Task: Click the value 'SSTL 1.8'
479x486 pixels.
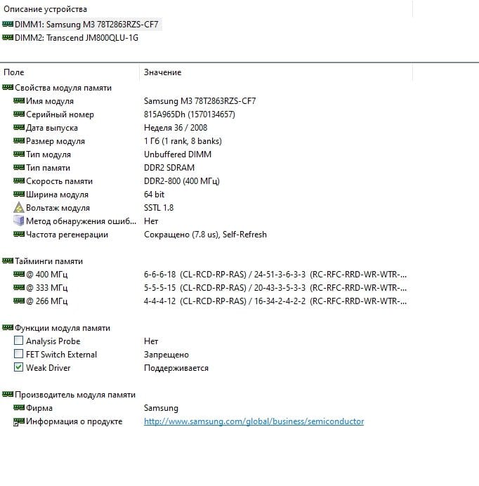Action: [159, 208]
